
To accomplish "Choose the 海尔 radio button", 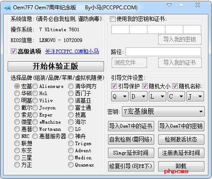I will click(71, 122).
